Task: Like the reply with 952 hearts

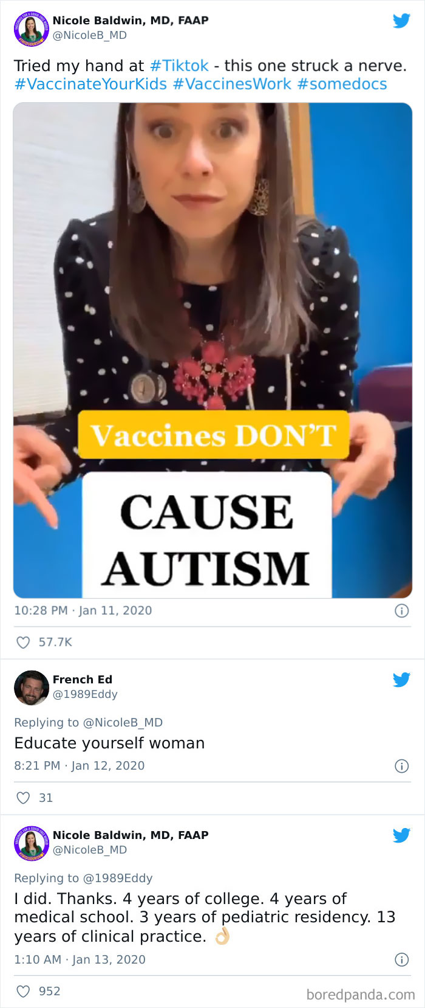Action: (x=23, y=992)
